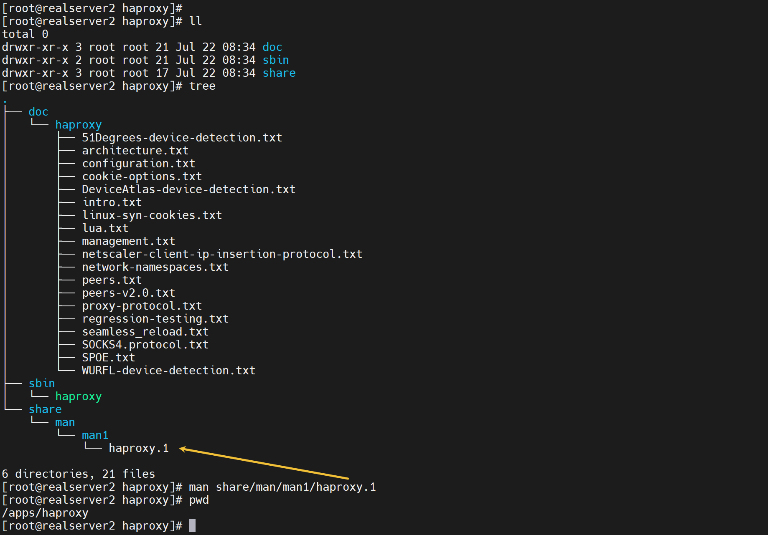
Task: Click the man1 directory in the tree
Action: [95, 435]
